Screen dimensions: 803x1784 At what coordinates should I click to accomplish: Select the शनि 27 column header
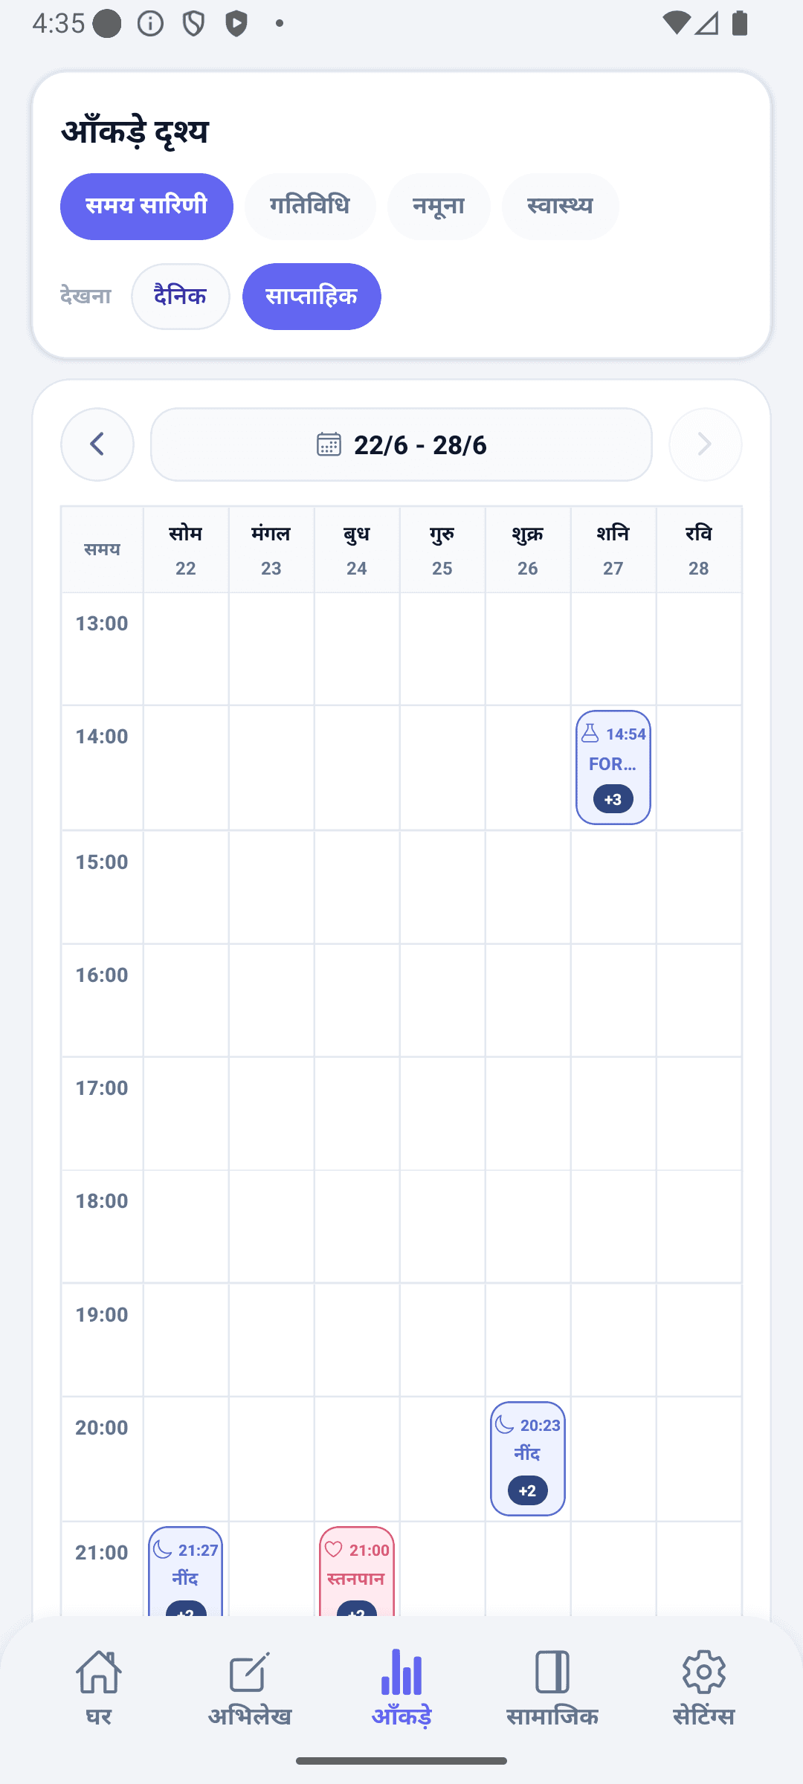coord(613,550)
